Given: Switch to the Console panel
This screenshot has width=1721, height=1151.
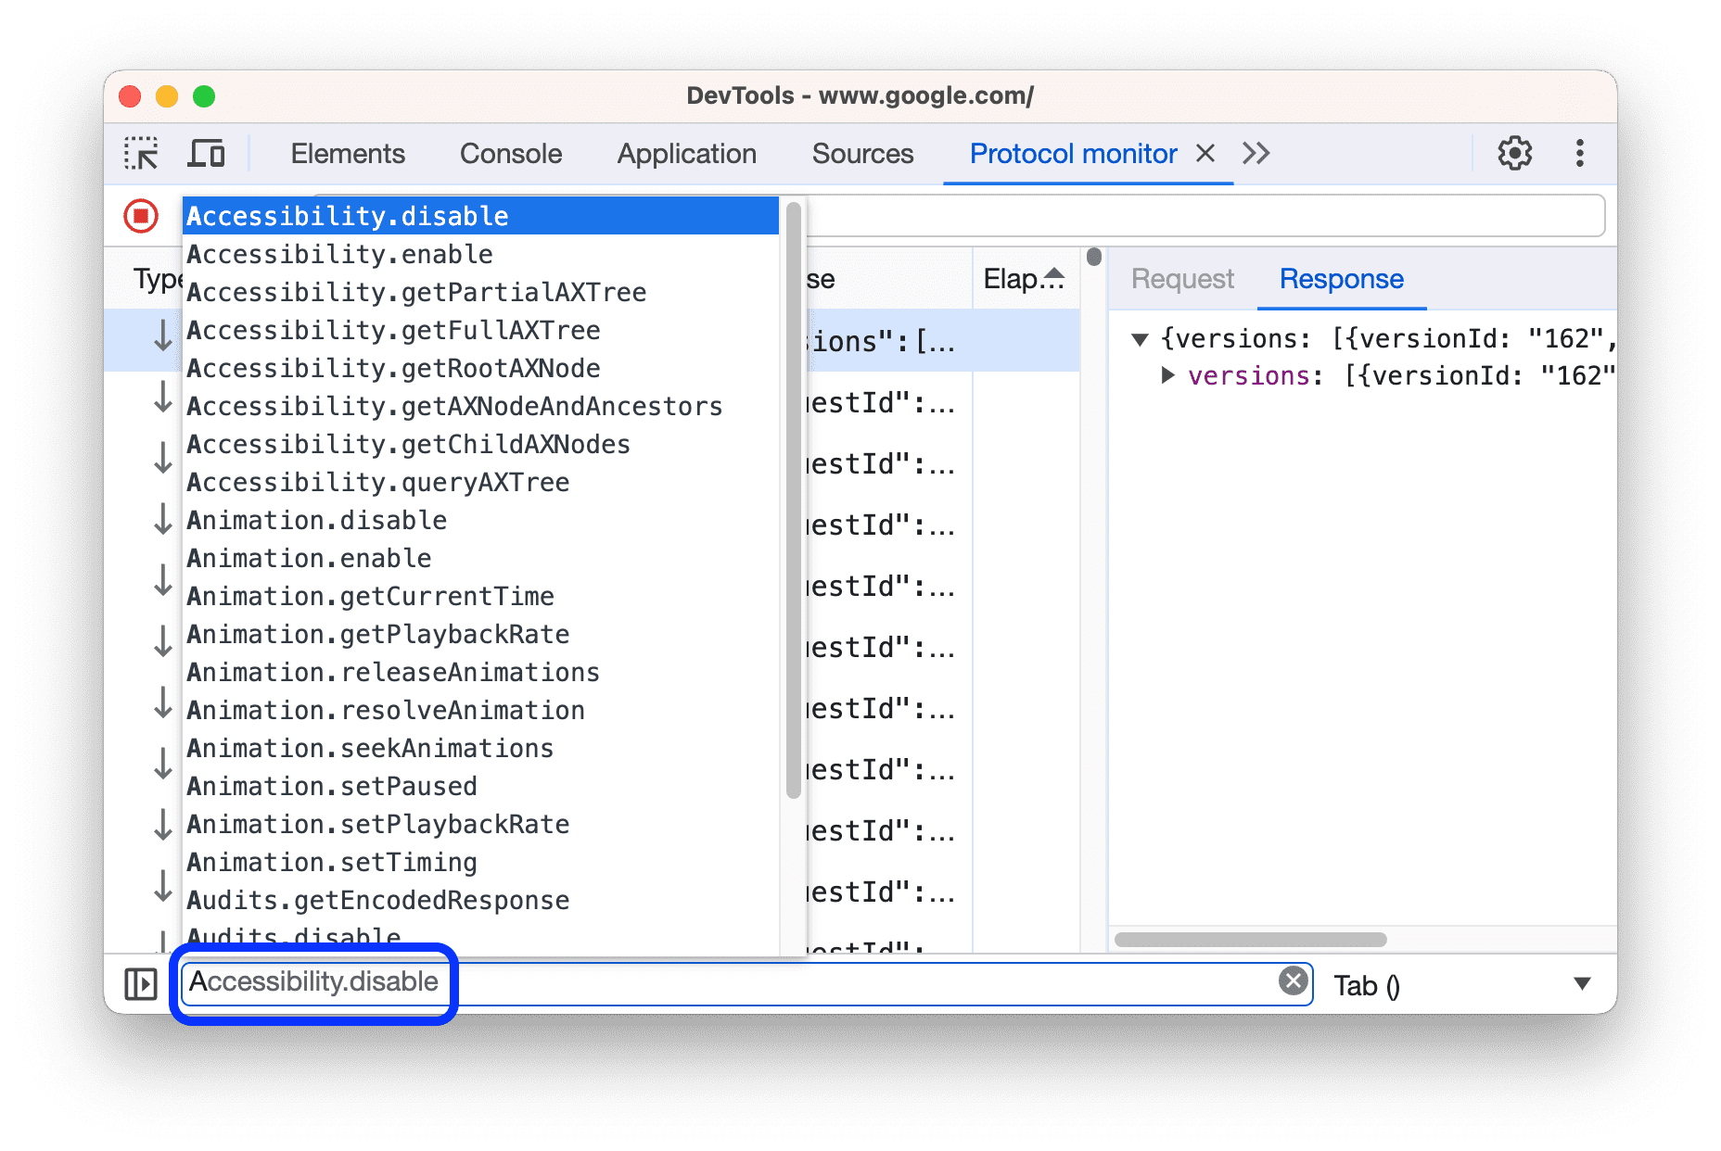Looking at the screenshot, I should point(510,153).
